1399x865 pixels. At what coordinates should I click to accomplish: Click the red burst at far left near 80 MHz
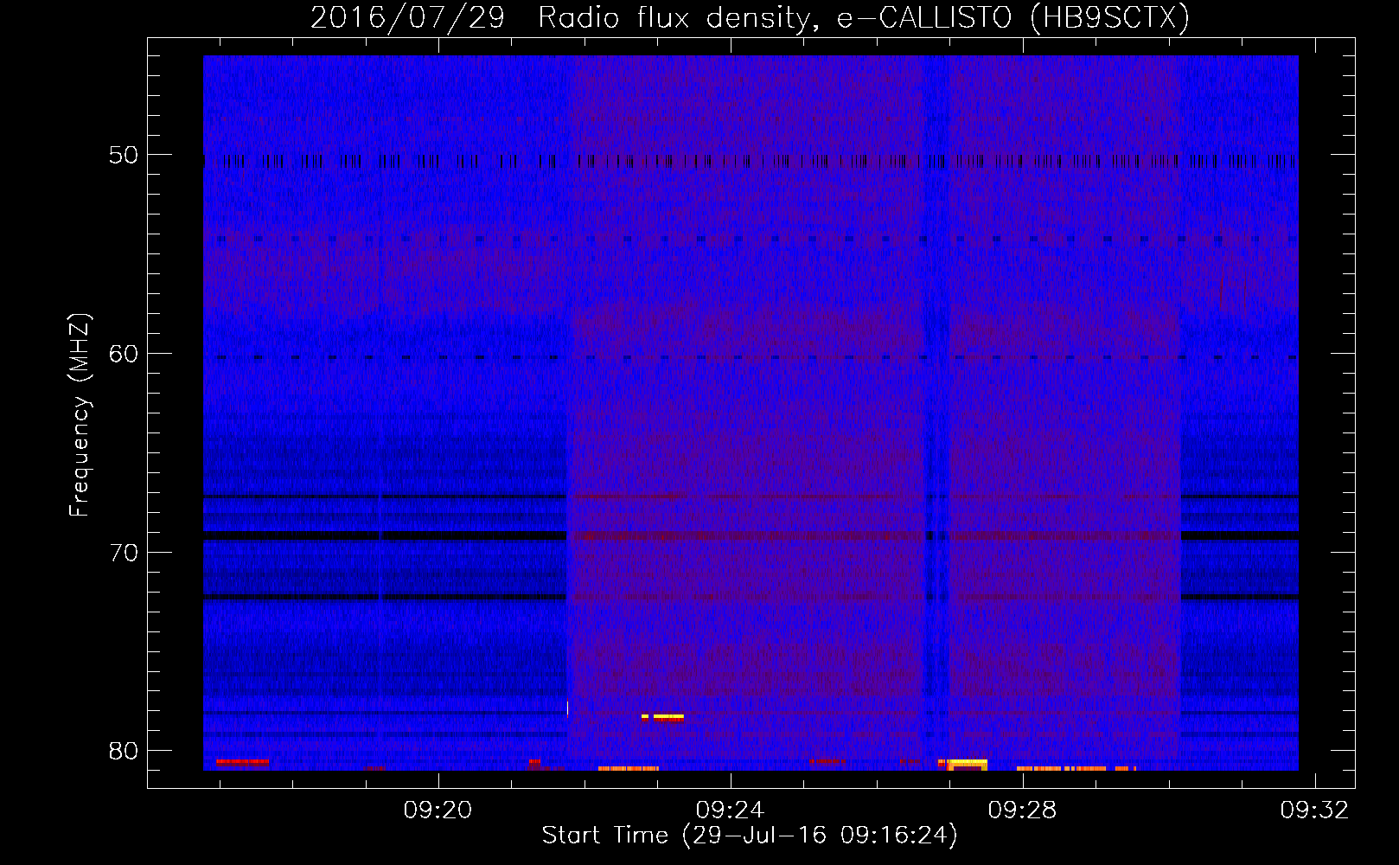pyautogui.click(x=242, y=762)
